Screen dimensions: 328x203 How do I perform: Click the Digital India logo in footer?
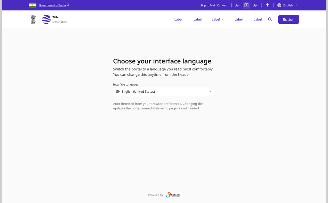pyautogui.click(x=173, y=195)
